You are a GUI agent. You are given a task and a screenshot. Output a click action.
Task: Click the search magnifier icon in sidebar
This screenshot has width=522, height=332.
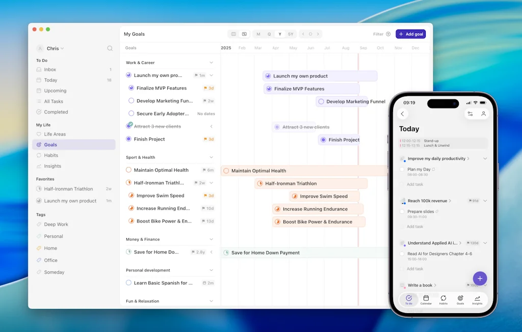(110, 48)
